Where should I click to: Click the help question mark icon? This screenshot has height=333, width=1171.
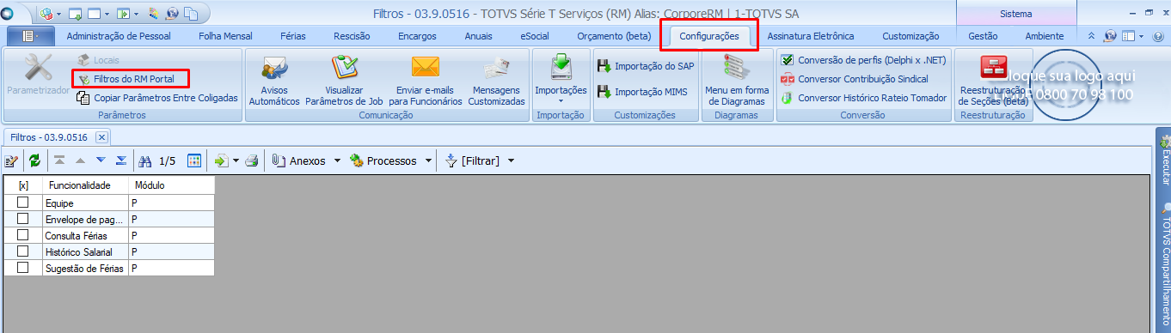pos(1158,36)
